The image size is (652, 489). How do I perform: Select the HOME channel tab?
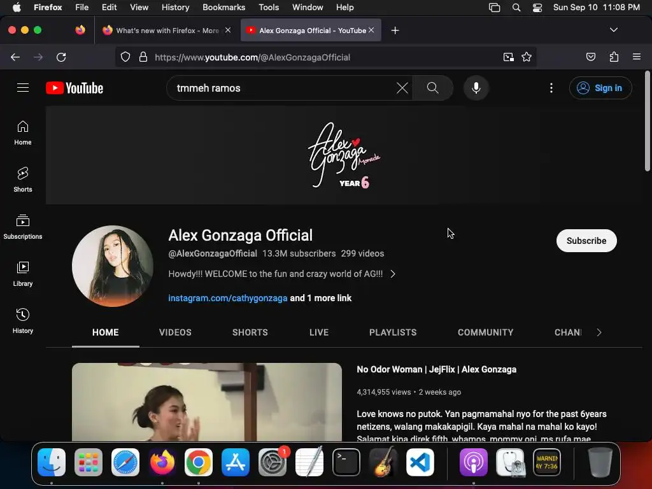[x=106, y=332]
